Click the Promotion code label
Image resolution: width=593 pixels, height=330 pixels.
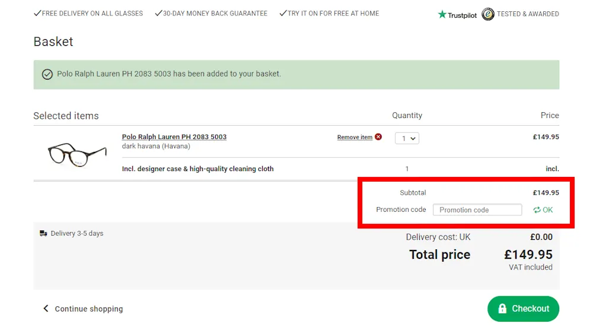click(x=401, y=210)
